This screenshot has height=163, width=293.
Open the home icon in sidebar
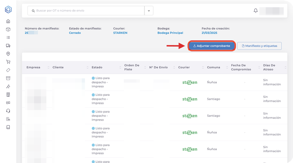click(x=8, y=21)
